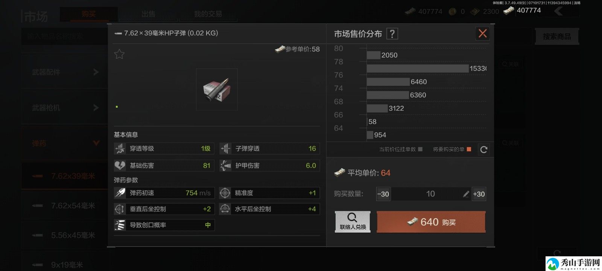
Task: Decrease purchase quantity by 30
Action: (383, 194)
